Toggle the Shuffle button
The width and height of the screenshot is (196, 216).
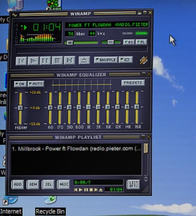coord(106,60)
